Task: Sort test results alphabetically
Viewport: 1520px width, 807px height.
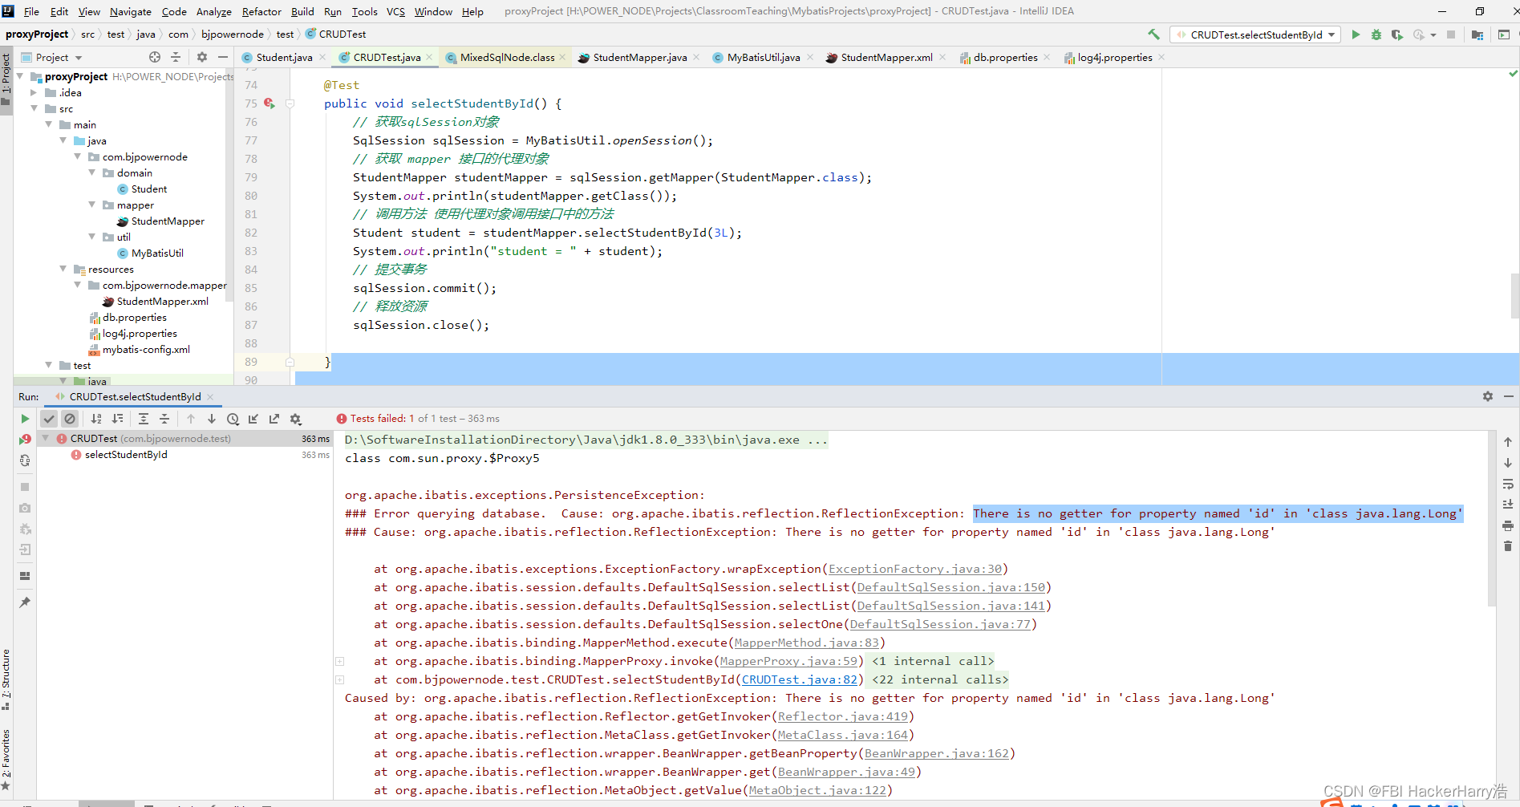Action: tap(96, 419)
